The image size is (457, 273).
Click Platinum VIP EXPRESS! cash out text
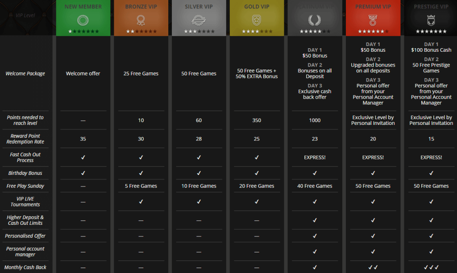pyautogui.click(x=315, y=157)
